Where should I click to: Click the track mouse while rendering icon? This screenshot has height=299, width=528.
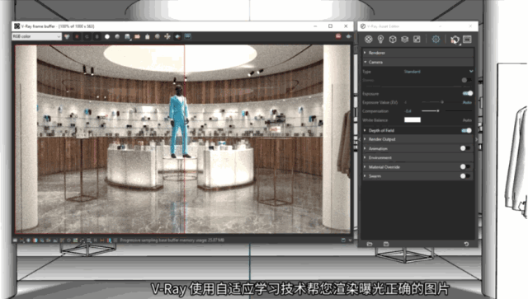point(167,36)
